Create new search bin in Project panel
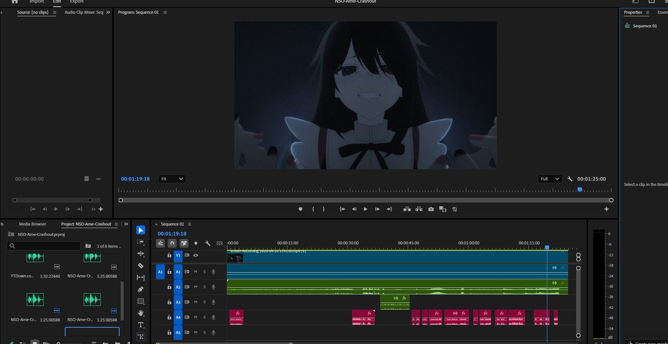This screenshot has width=668, height=344. [x=88, y=245]
